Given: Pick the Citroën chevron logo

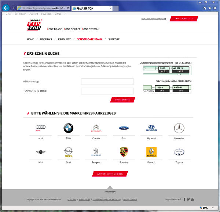Looking at the screenshot, I should point(96,128).
